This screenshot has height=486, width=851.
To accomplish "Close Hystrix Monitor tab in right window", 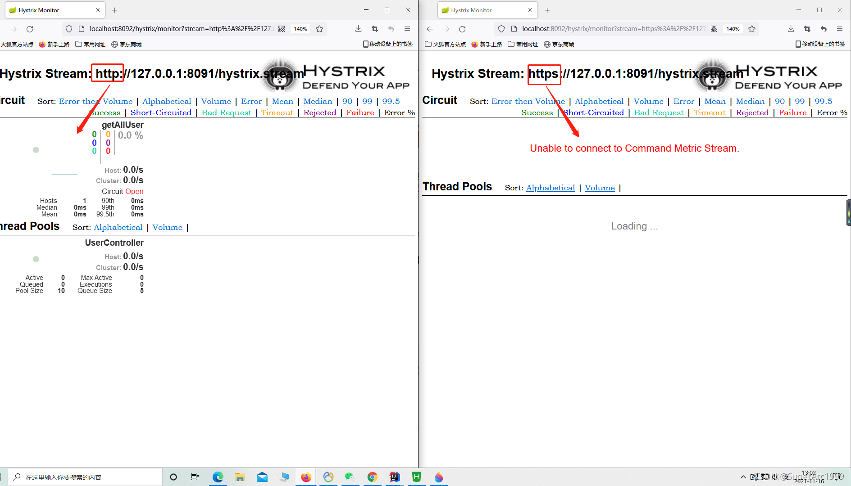I will [530, 10].
